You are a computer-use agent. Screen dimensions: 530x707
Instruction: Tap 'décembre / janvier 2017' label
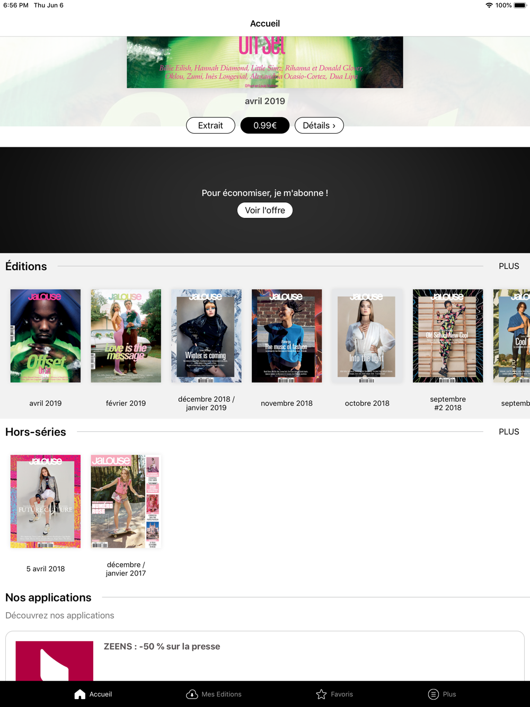pos(126,569)
